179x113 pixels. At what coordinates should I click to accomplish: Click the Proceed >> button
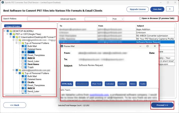(x=162, y=105)
